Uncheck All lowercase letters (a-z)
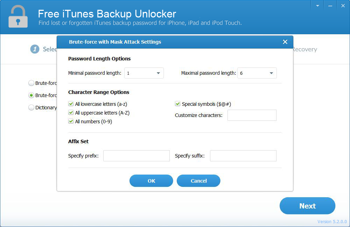This screenshot has width=350, height=227. pos(71,104)
